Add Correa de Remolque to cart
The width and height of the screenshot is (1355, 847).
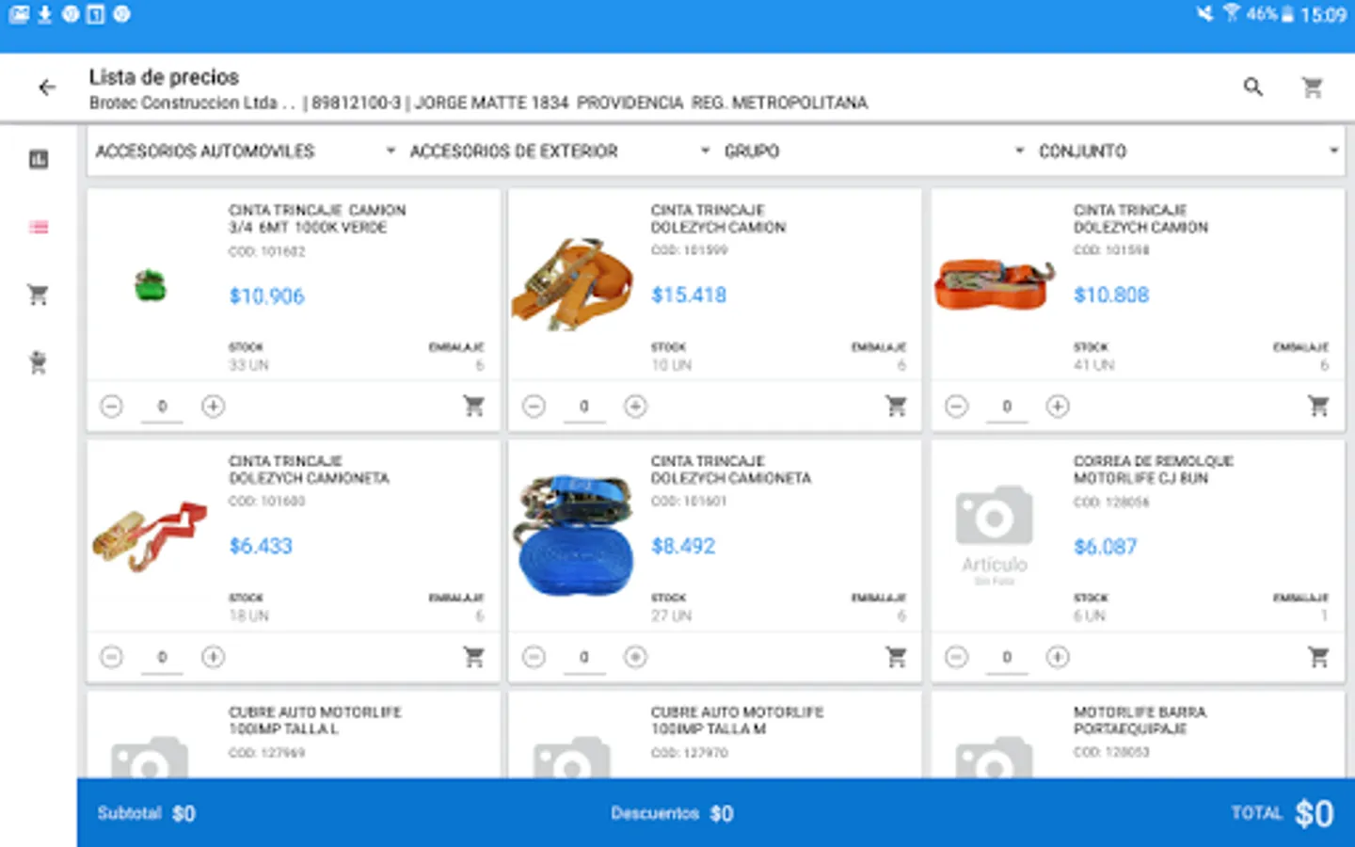coord(1318,657)
